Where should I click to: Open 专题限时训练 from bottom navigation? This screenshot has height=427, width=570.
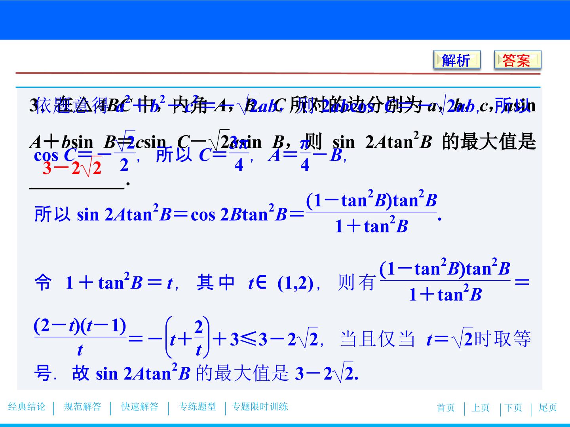tap(260, 407)
